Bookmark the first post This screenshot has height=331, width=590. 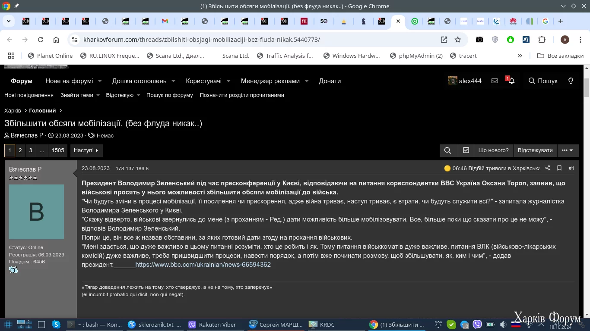[559, 168]
